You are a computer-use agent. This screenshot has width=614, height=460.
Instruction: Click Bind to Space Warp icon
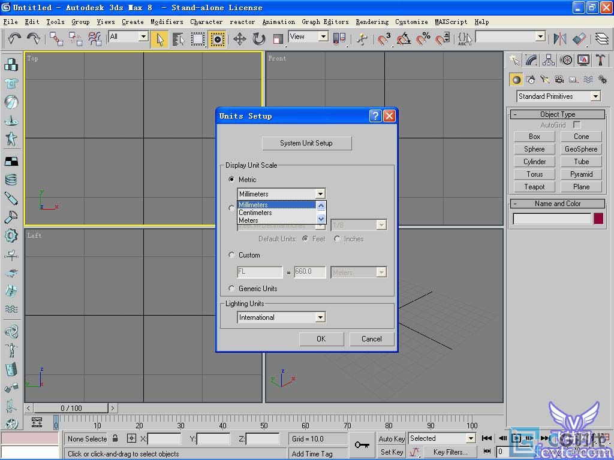(95, 39)
